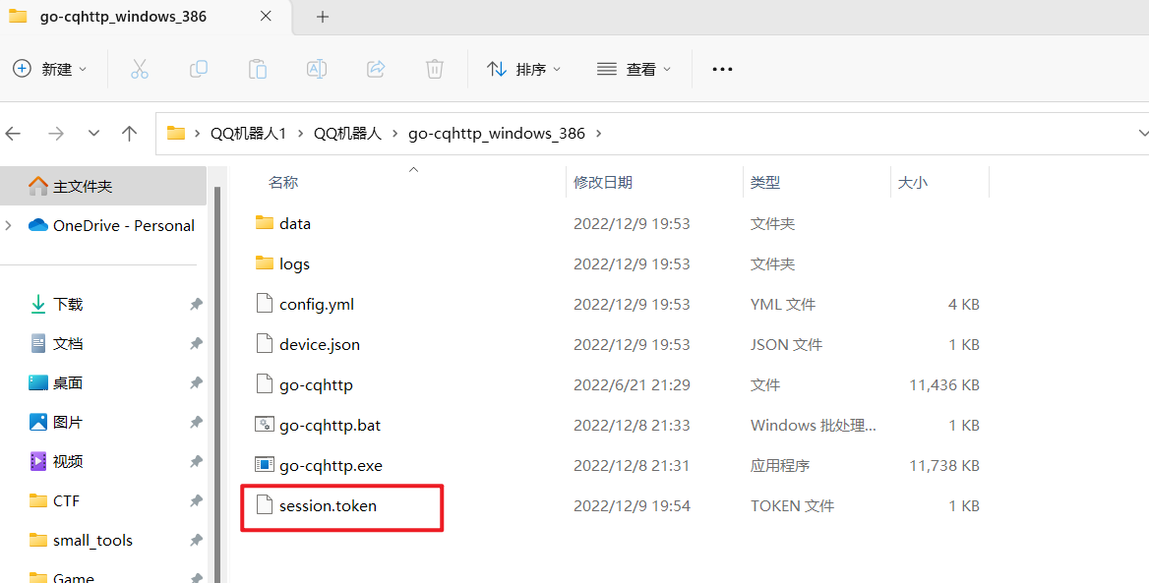Viewport: 1149px width, 583px height.
Task: Click the Share icon in the toolbar
Action: click(x=375, y=69)
